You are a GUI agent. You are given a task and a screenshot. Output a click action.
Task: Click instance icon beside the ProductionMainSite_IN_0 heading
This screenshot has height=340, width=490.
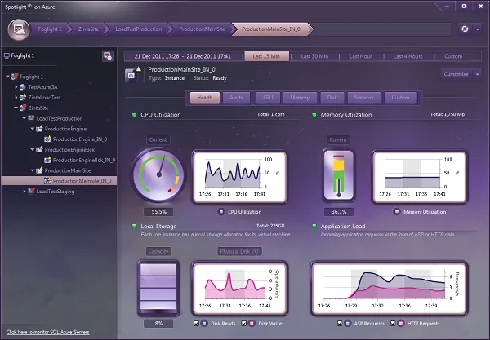(x=132, y=75)
